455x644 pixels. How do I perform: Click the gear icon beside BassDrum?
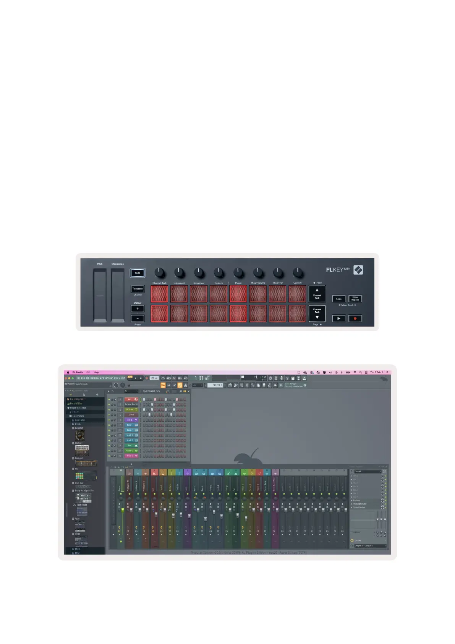point(73,428)
